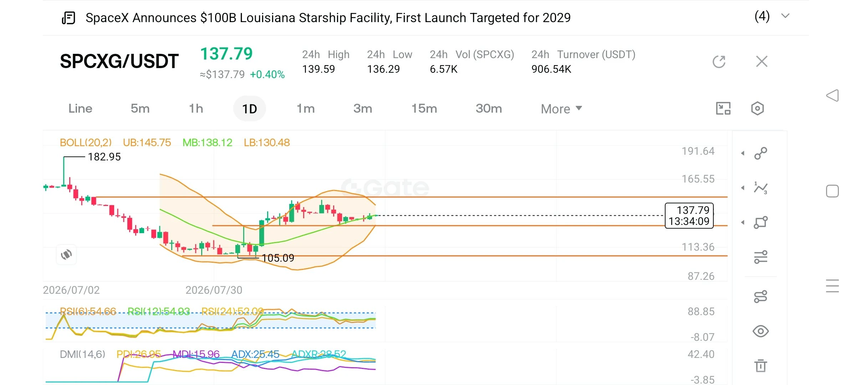This screenshot has width=856, height=385.
Task: Click the MB:138.12 middle band value
Action: coord(208,143)
